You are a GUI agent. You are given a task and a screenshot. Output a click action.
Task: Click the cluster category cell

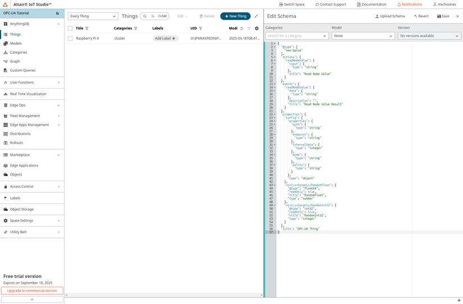tap(120, 38)
